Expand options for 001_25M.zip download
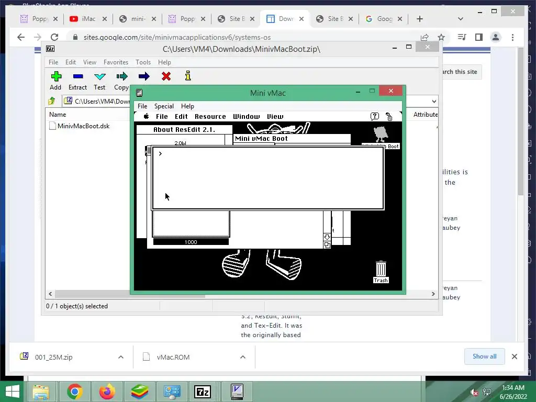 pyautogui.click(x=121, y=357)
